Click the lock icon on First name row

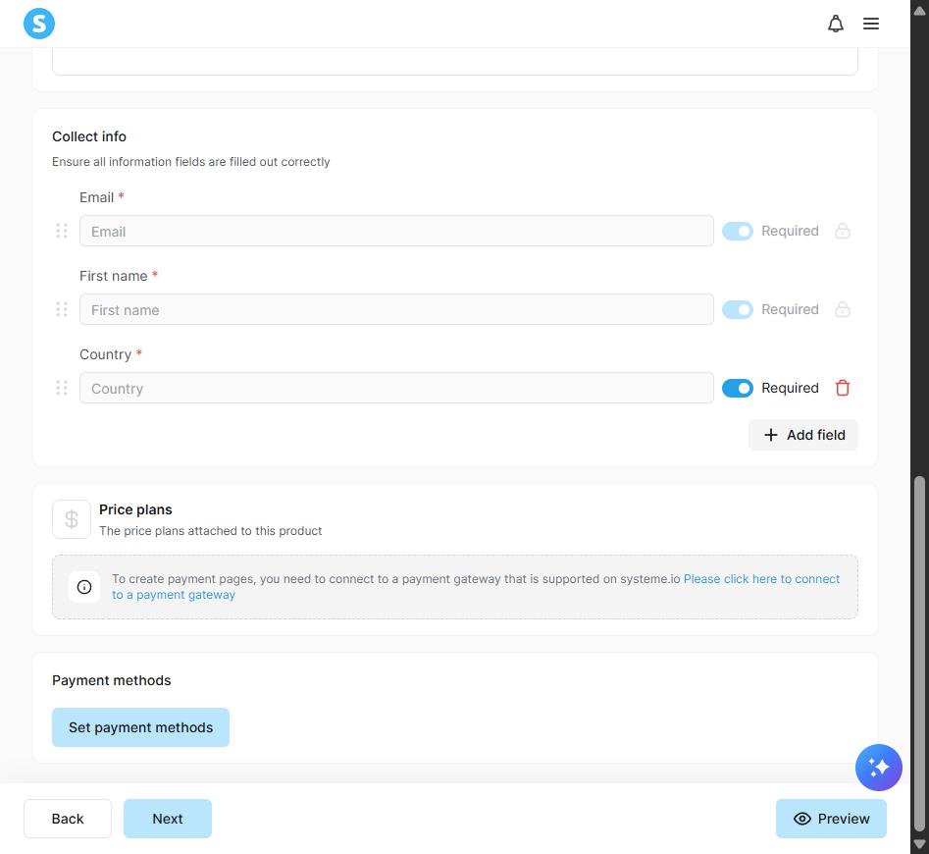click(x=842, y=309)
